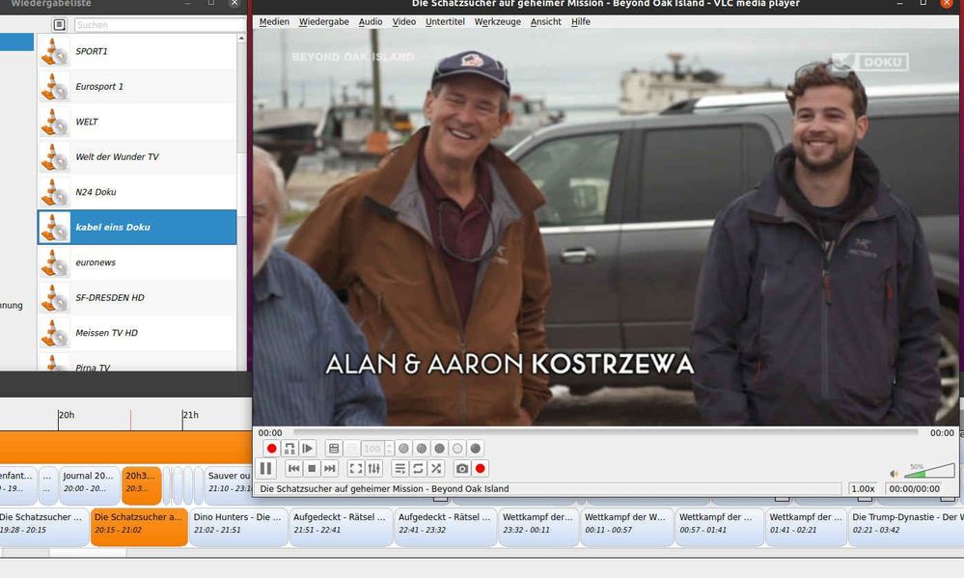Click the 21h timeline marker
Viewport: 964px width, 578px height.
coord(190,415)
